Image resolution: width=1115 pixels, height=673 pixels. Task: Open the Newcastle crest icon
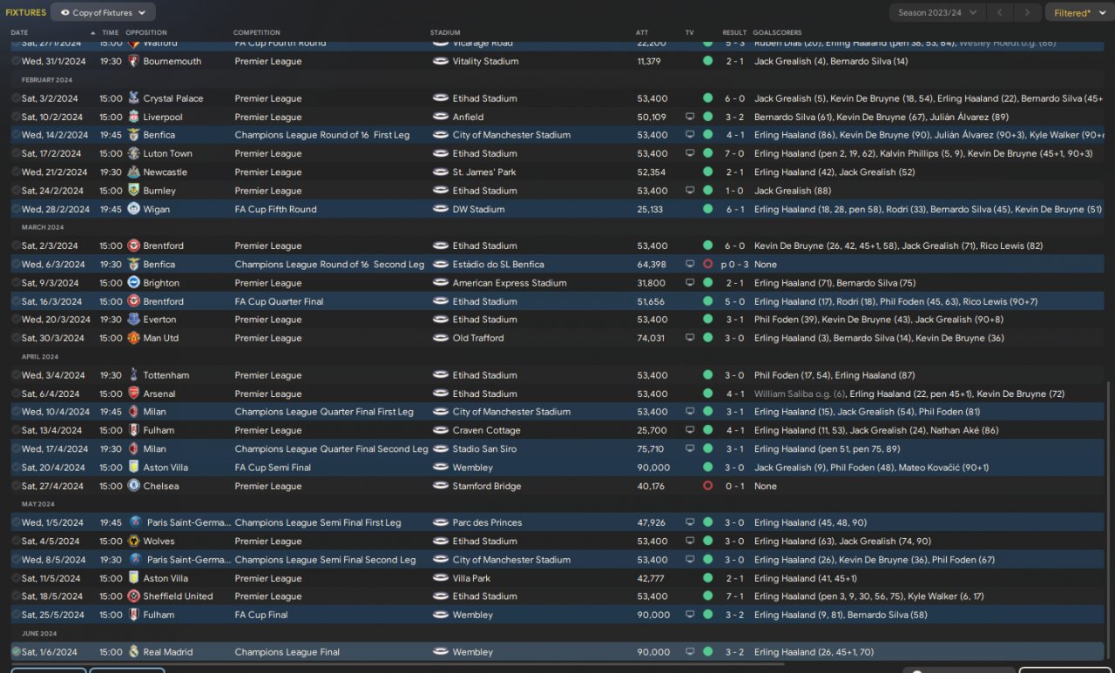[x=133, y=172]
